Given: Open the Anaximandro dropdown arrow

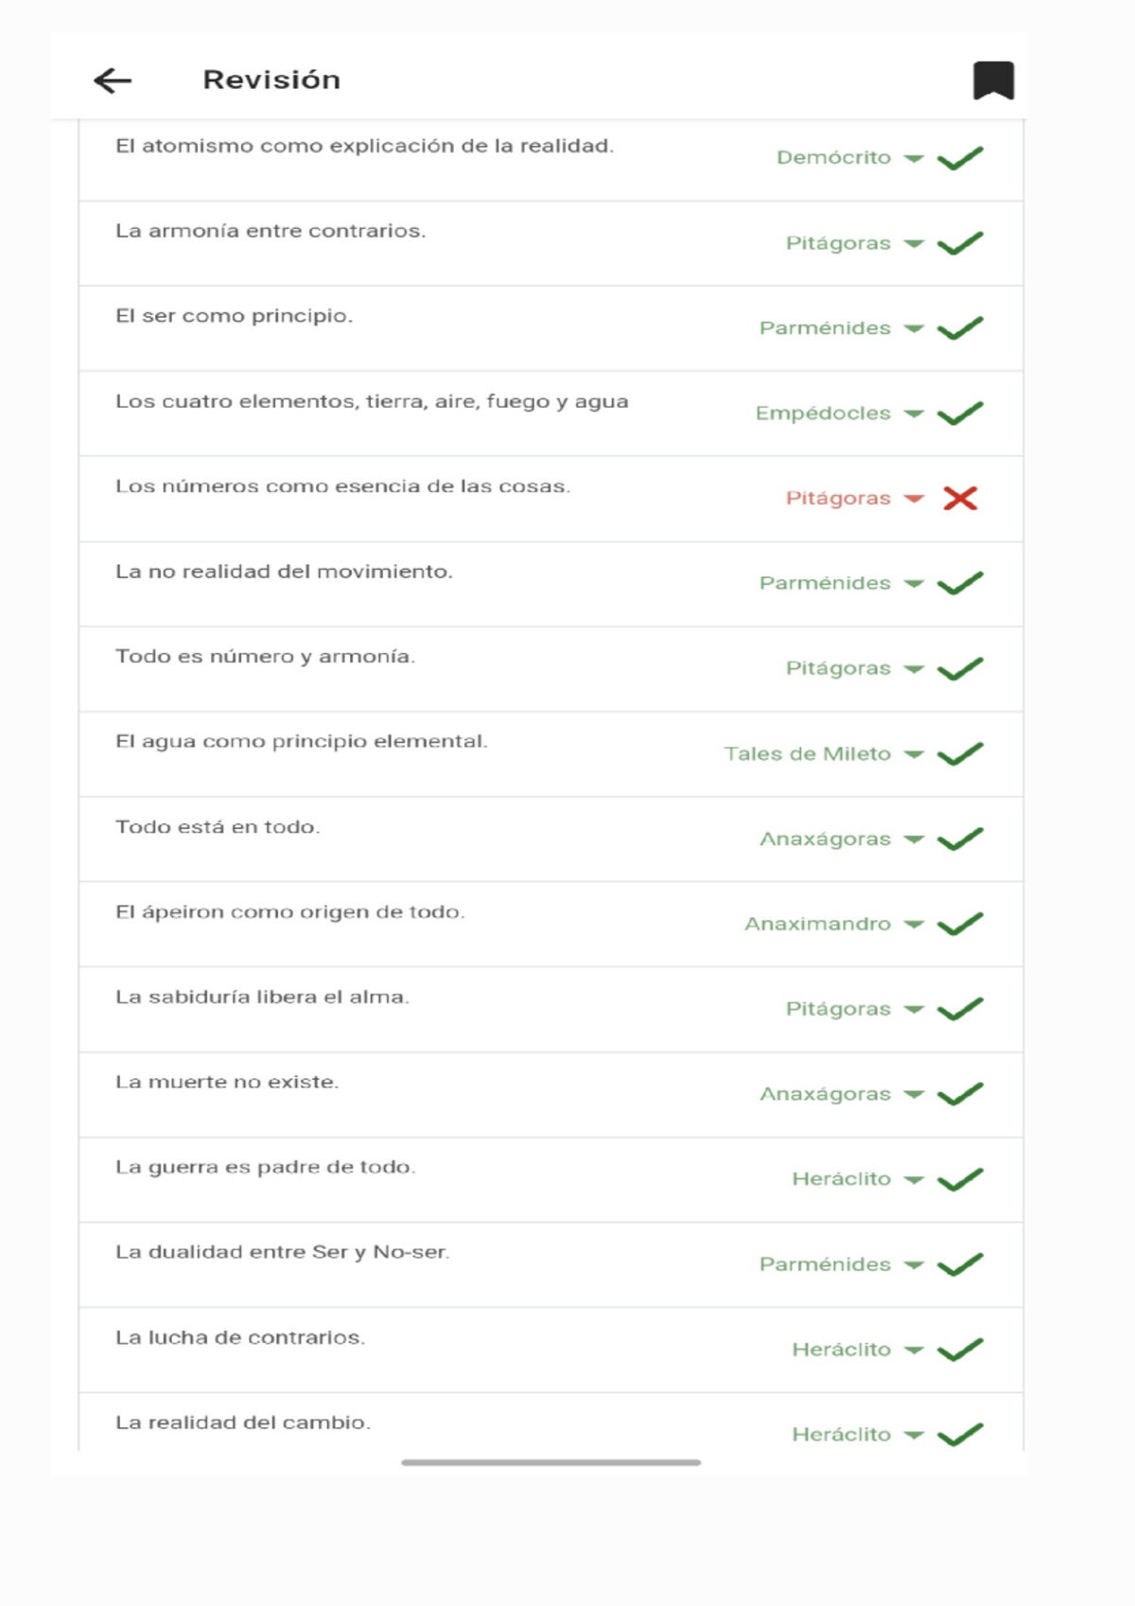Looking at the screenshot, I should (913, 924).
